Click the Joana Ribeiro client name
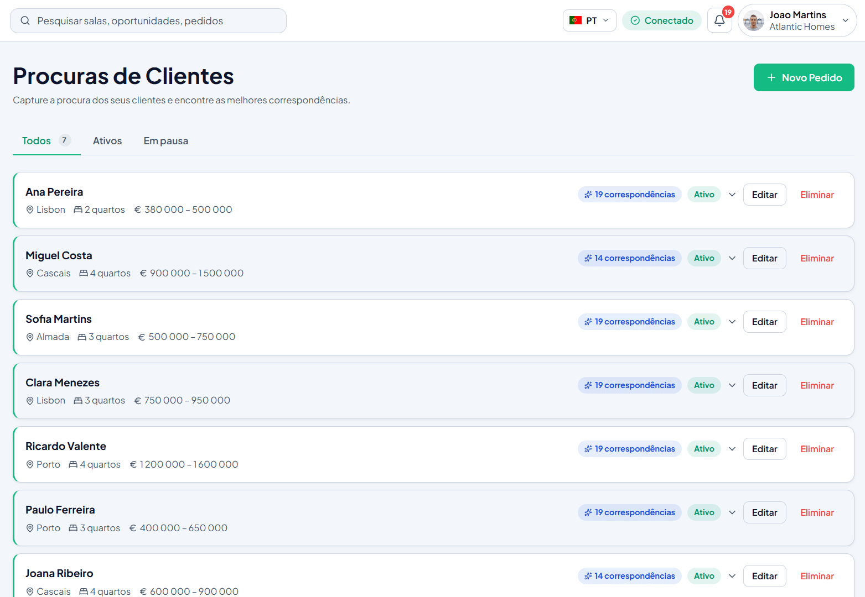Viewport: 865px width, 597px height. point(59,573)
